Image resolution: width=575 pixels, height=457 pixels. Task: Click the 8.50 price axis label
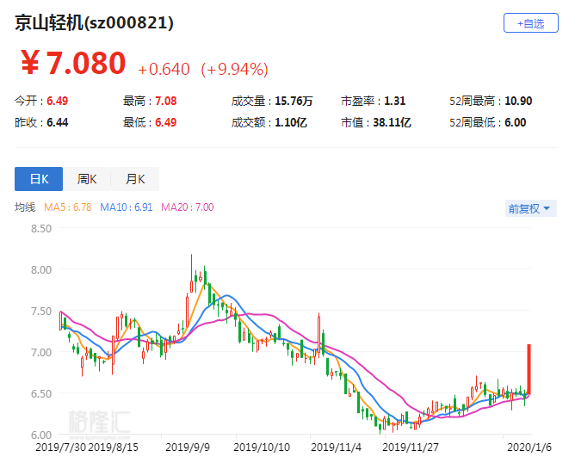click(41, 229)
